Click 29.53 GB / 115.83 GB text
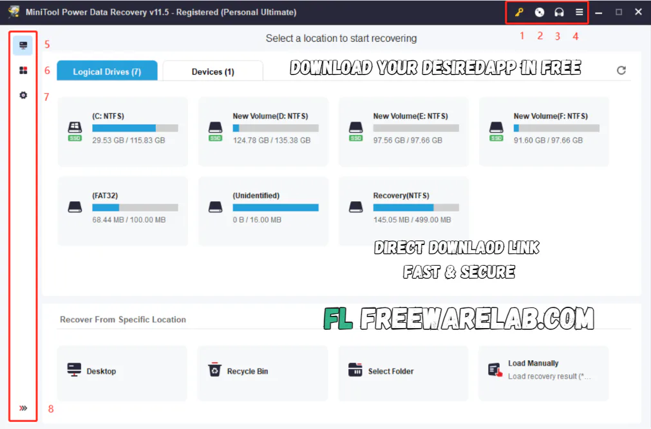The width and height of the screenshot is (651, 429). [x=129, y=140]
